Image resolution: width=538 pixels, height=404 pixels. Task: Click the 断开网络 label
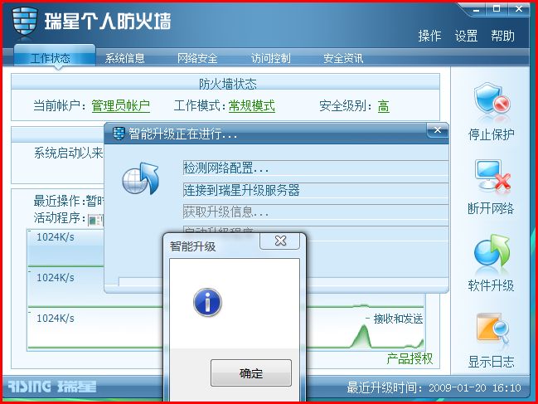(491, 208)
